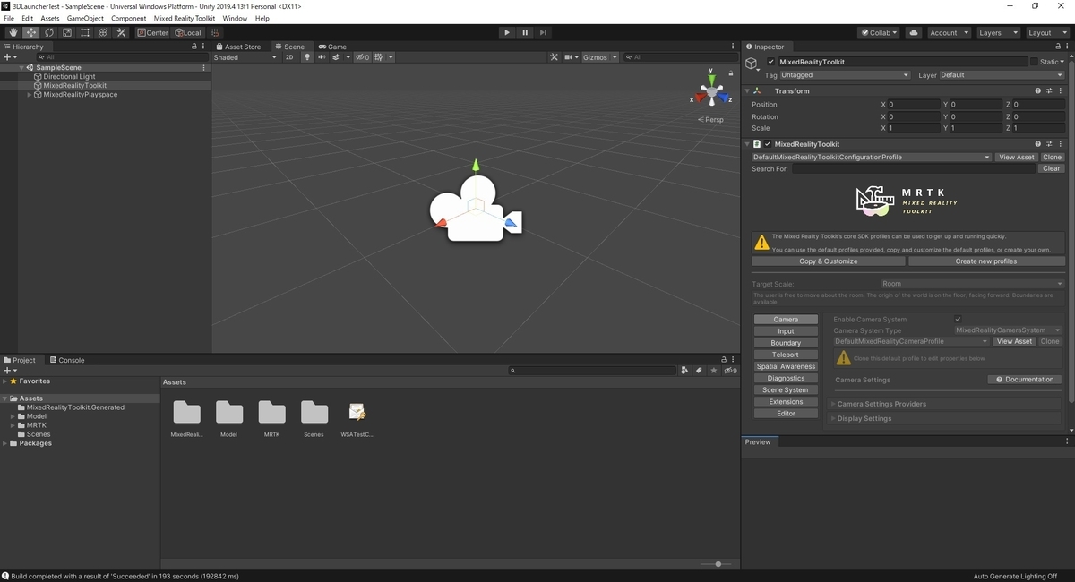This screenshot has height=582, width=1075.
Task: Open the Collab dropdown
Action: (880, 32)
